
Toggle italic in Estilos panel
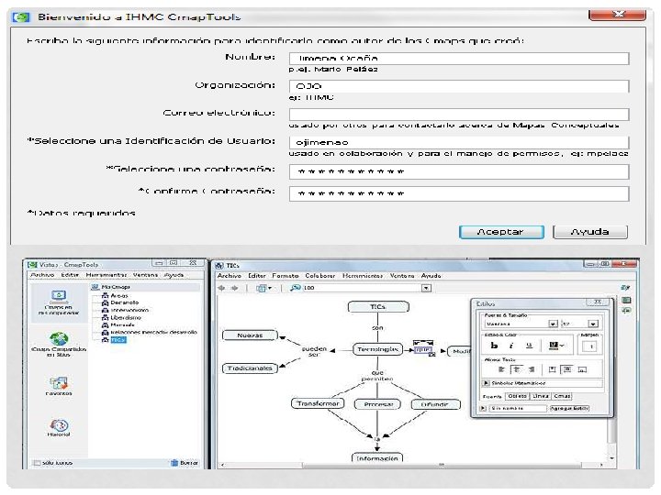point(511,346)
